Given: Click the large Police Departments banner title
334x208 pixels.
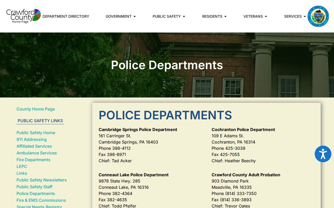Looking at the screenshot, I should pos(167,65).
